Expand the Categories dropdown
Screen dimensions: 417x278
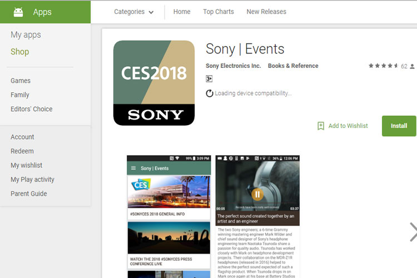(x=134, y=12)
